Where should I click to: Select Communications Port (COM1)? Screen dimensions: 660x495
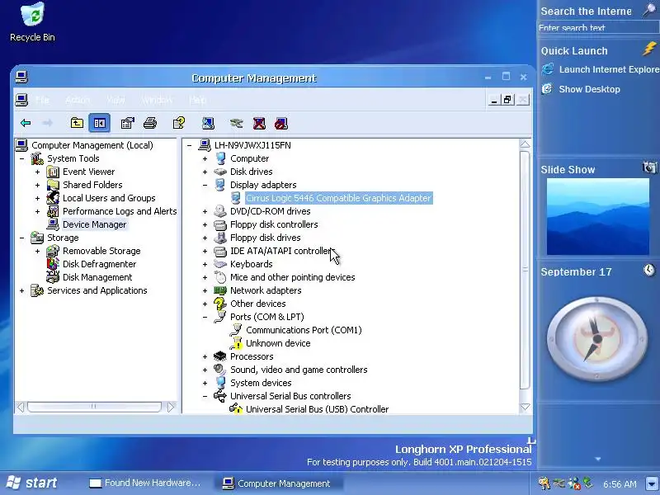coord(304,330)
